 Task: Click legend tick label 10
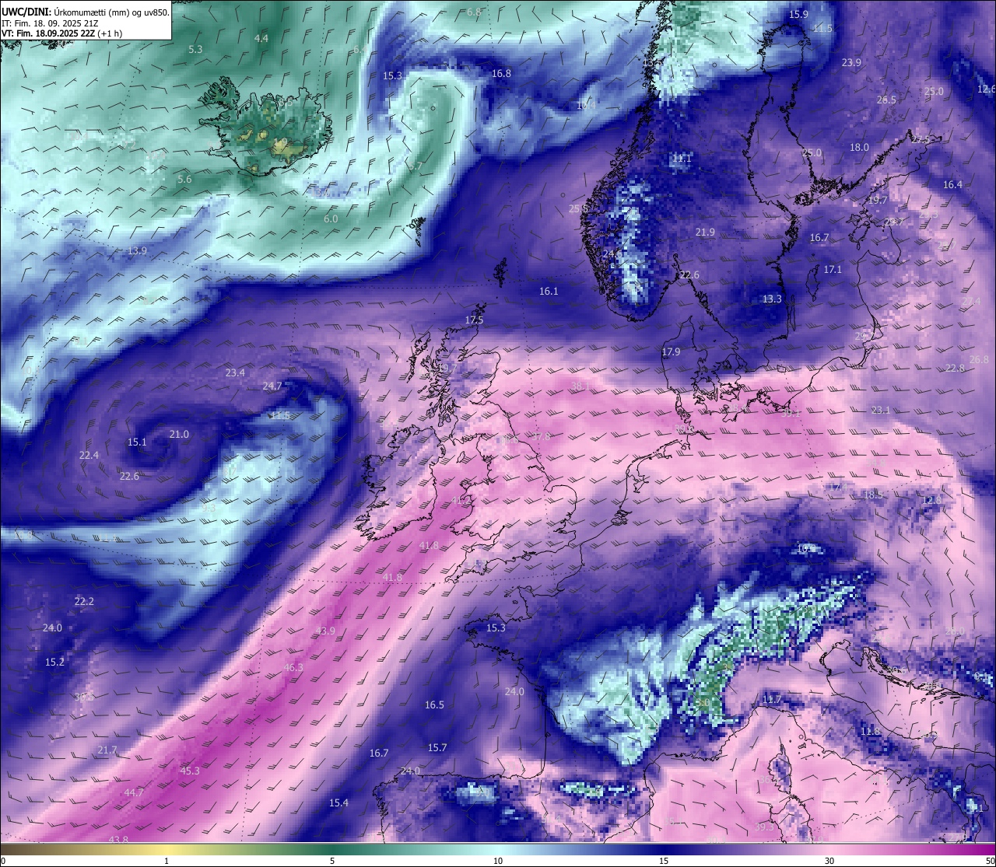click(498, 861)
